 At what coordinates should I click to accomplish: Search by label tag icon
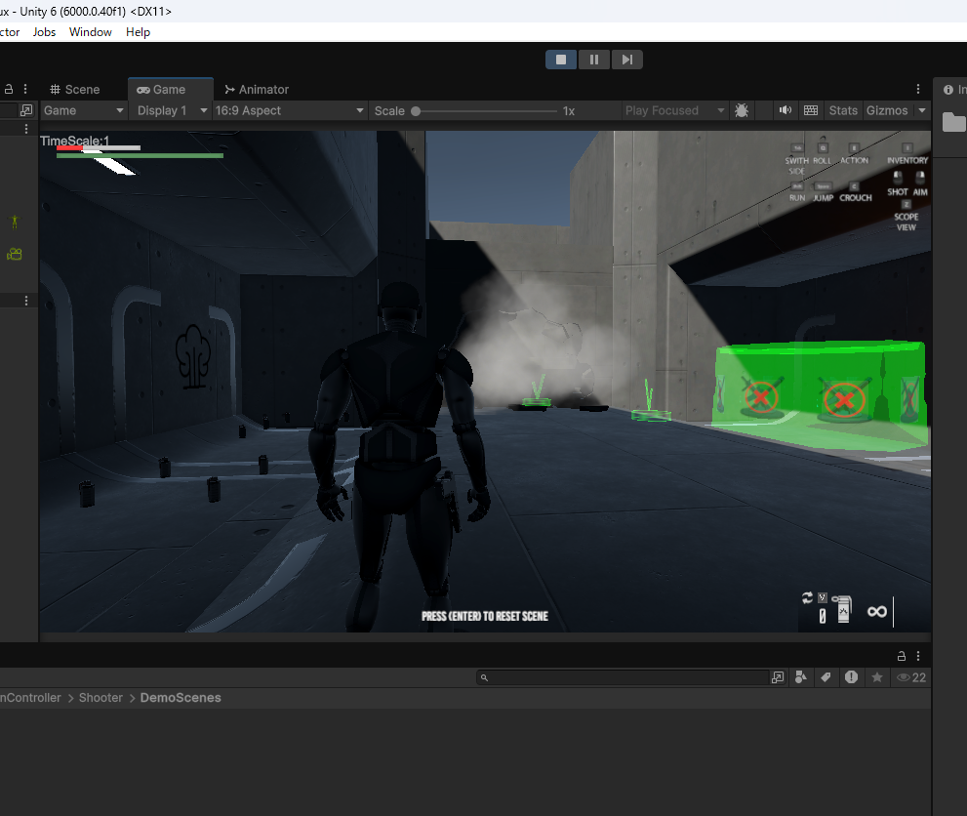click(x=826, y=677)
